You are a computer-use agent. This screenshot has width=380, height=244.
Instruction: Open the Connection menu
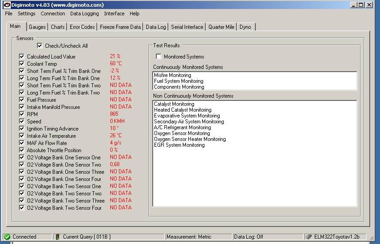[53, 14]
